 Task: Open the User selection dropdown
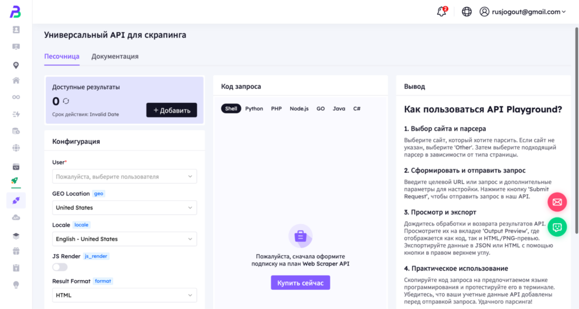pos(124,177)
